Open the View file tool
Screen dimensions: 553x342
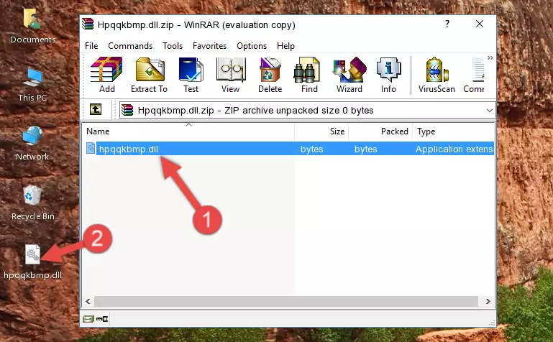[231, 75]
